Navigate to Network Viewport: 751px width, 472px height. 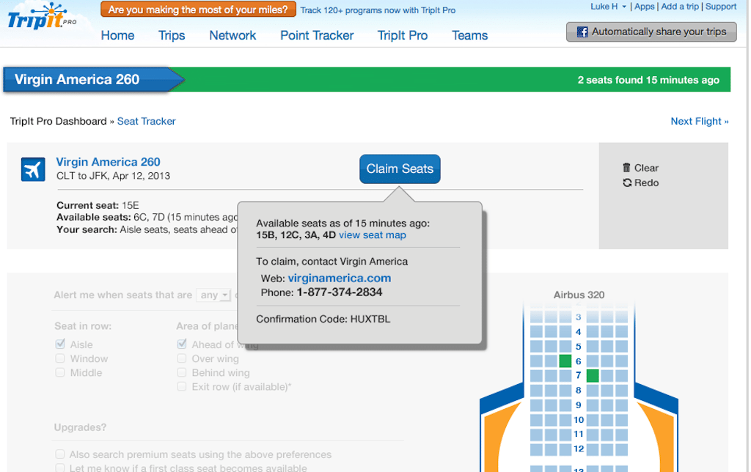tap(232, 35)
